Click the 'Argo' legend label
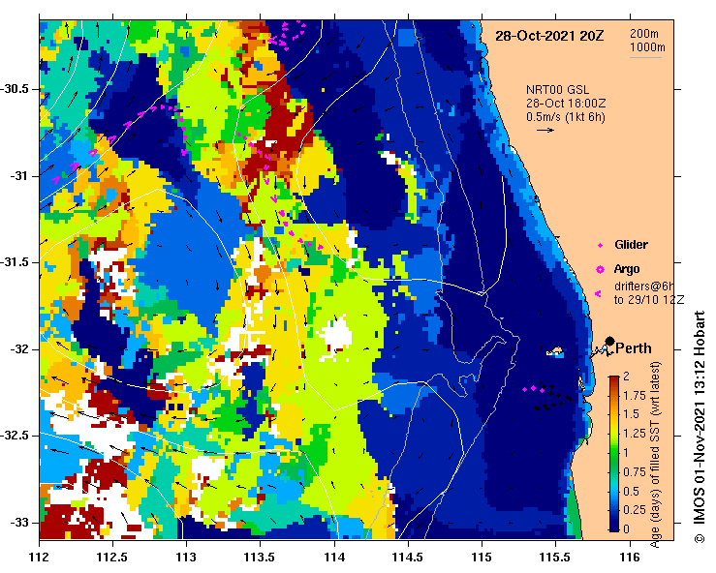Screen dimensions: 716x573 tap(627, 269)
